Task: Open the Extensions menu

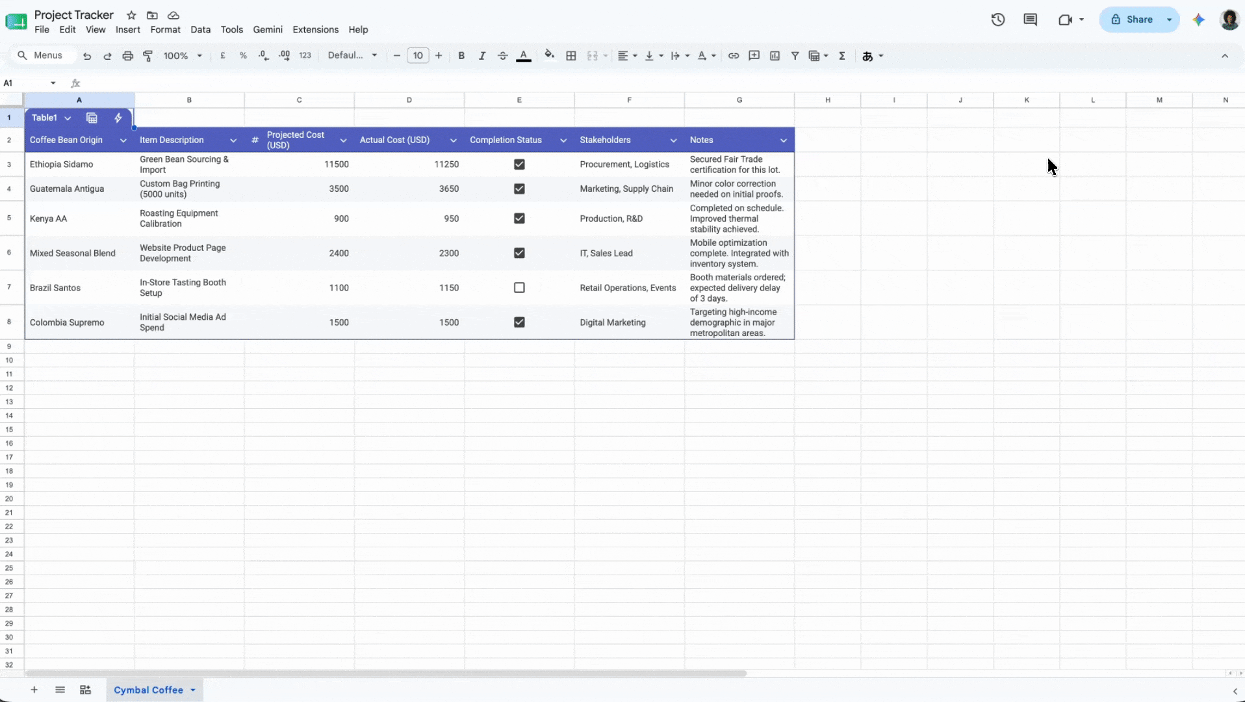Action: (315, 30)
